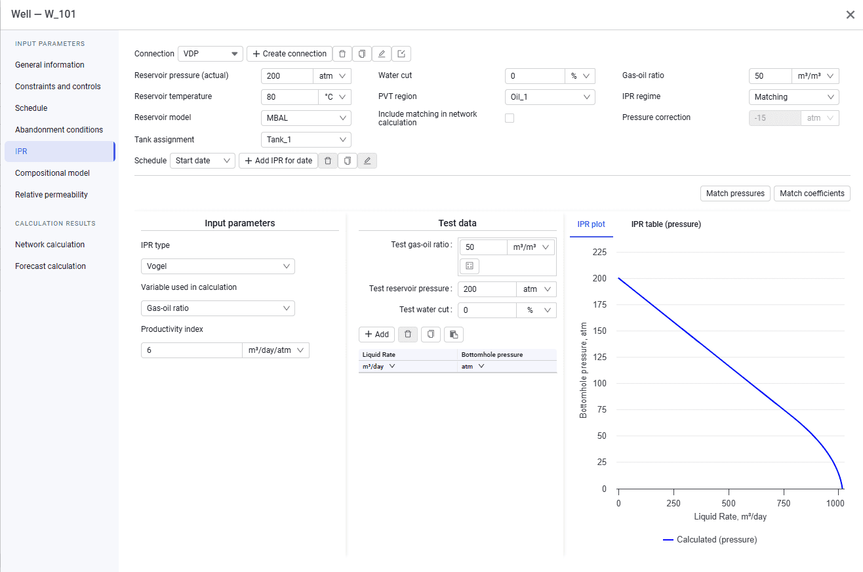Screen dimensions: 863x572
Task: Click the rename connection pencil icon
Action: (x=382, y=54)
